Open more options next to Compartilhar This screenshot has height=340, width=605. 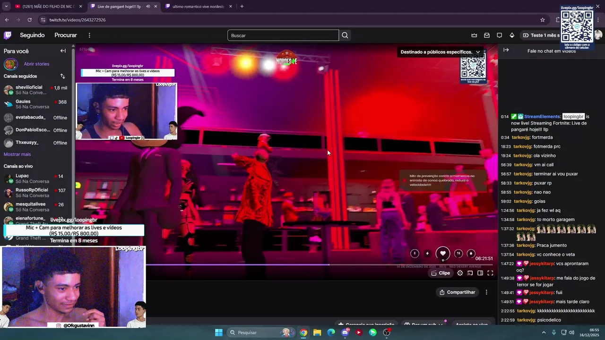(486, 292)
